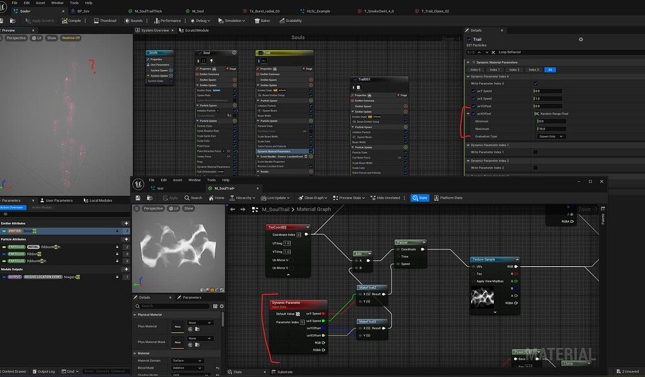
Task: Click the Baker icon in Niagara toolbar
Action: click(257, 20)
